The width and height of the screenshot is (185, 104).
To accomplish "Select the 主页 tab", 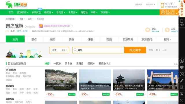I will click(x=15, y=39).
